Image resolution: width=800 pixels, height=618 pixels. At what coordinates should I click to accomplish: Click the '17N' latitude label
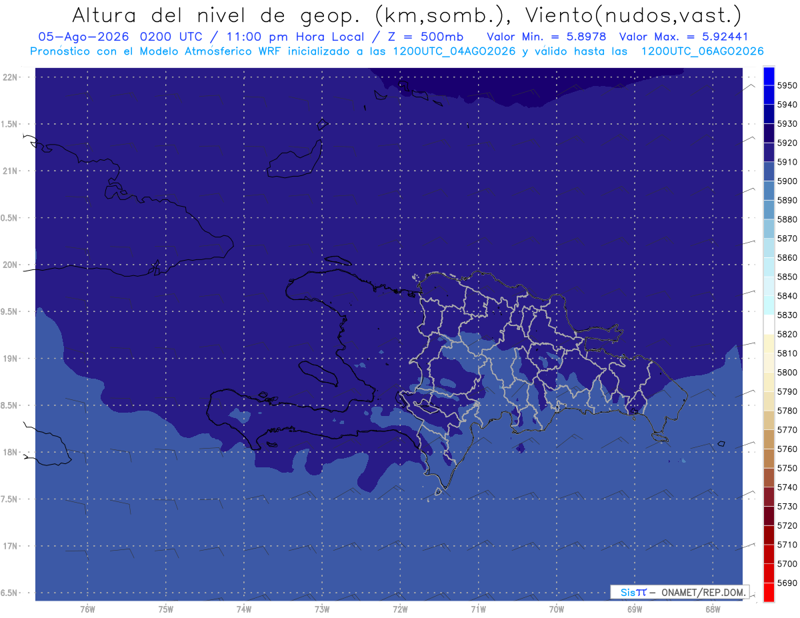[10, 546]
